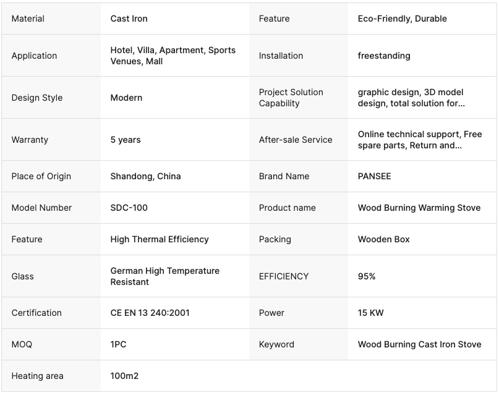Select the Wood Burning Warming Stove name
Viewport: 499px width, 395px height.
(419, 208)
